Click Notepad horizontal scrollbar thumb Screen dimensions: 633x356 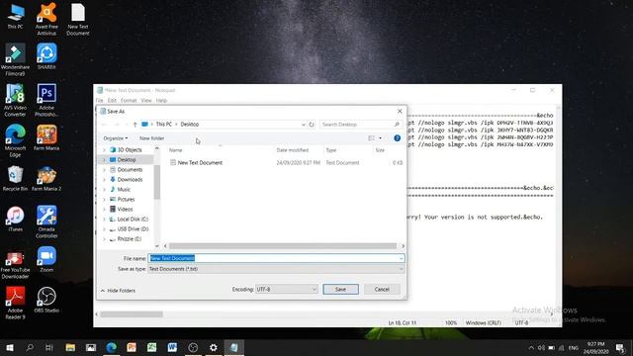[132, 314]
